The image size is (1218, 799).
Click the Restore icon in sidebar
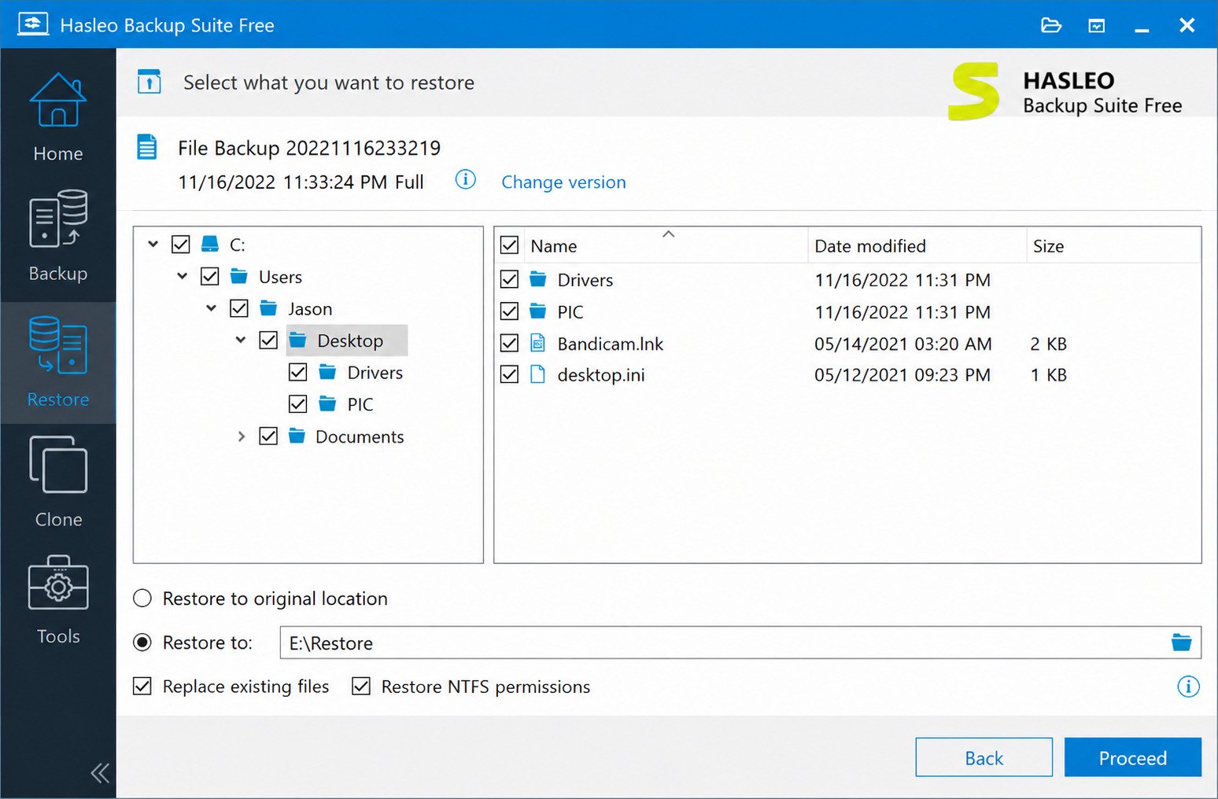[x=58, y=345]
